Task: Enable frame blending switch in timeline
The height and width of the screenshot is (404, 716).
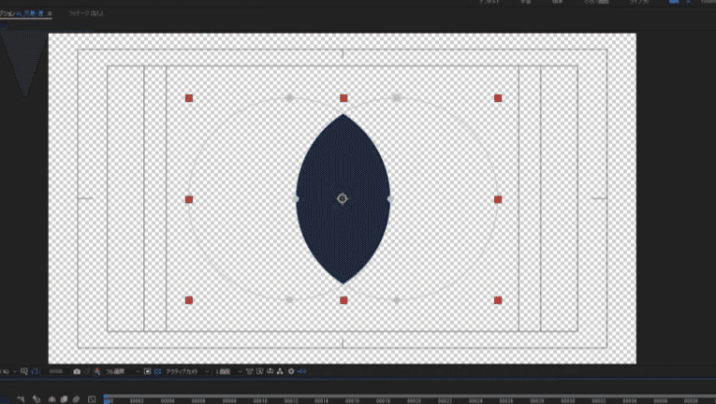Action: point(64,399)
